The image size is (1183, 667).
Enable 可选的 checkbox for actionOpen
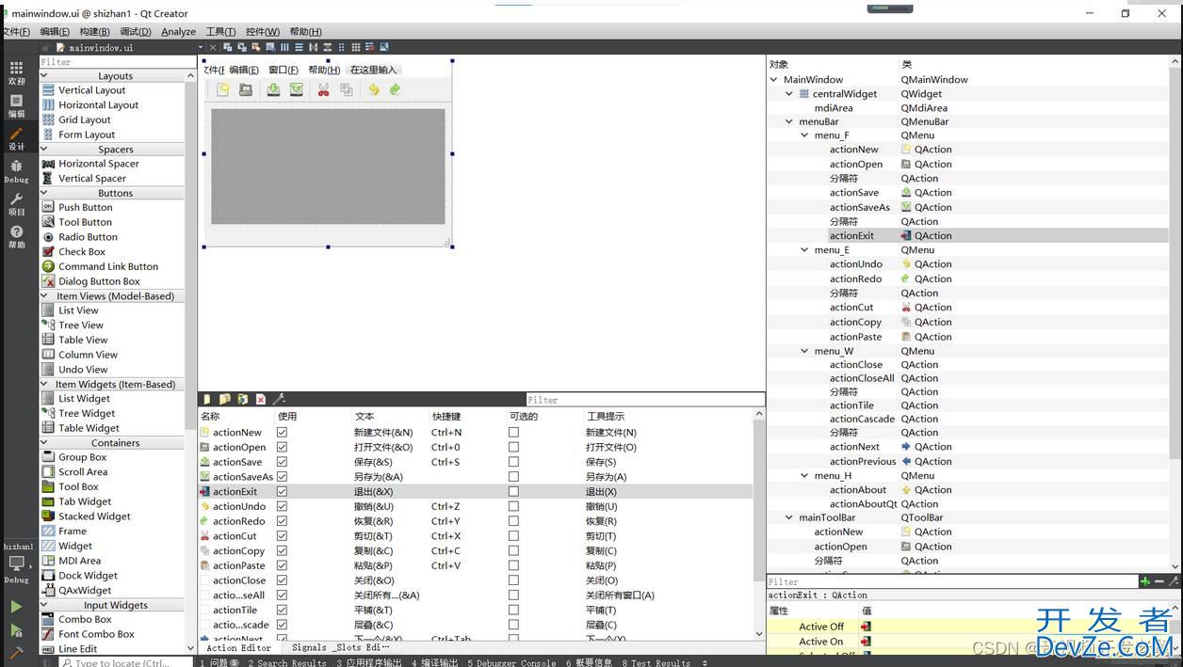(513, 448)
